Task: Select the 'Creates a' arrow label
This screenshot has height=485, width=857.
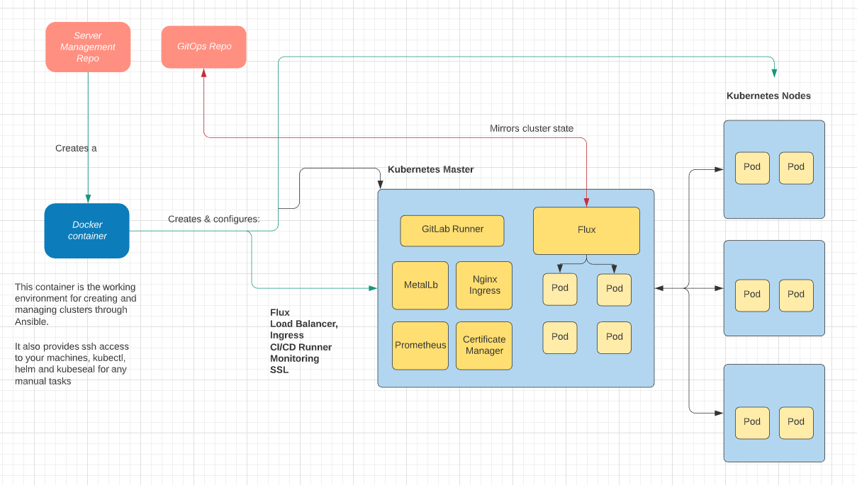Action: 76,149
